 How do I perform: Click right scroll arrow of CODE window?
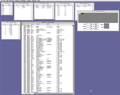pos(72,93)
